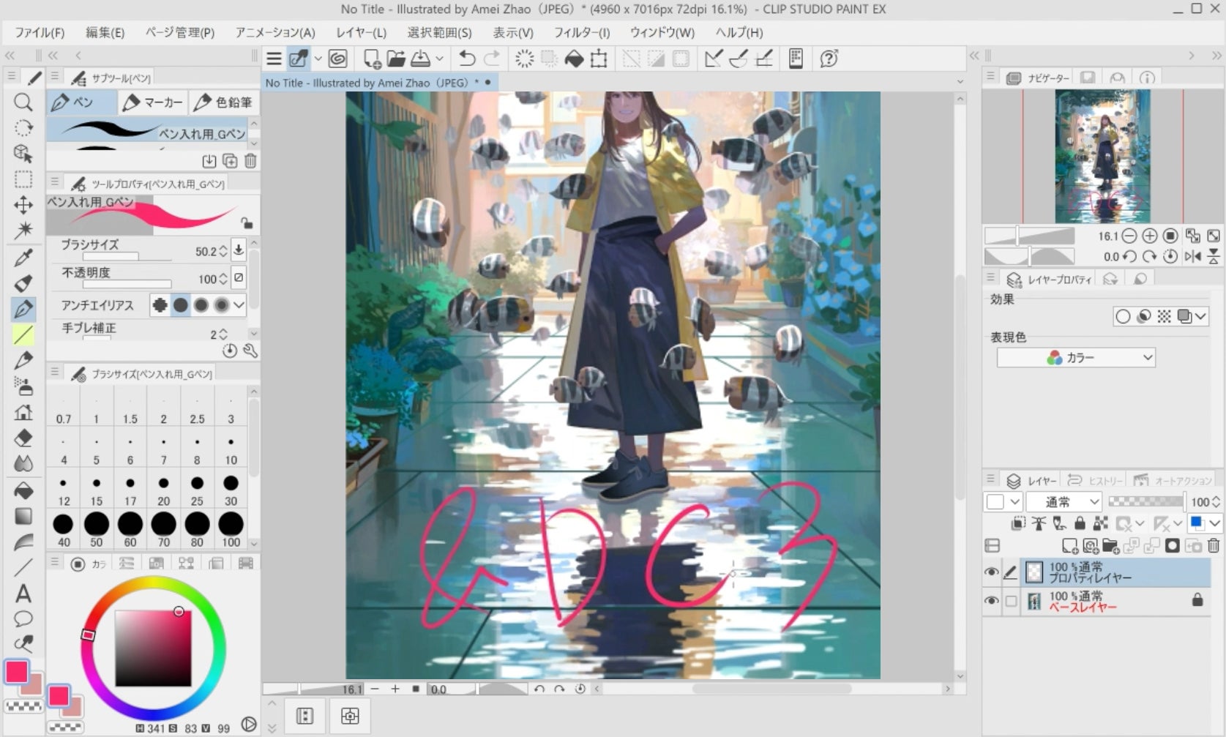This screenshot has width=1226, height=737.
Task: Toggle Lock Transparent Pixels
Action: [x=1100, y=523]
